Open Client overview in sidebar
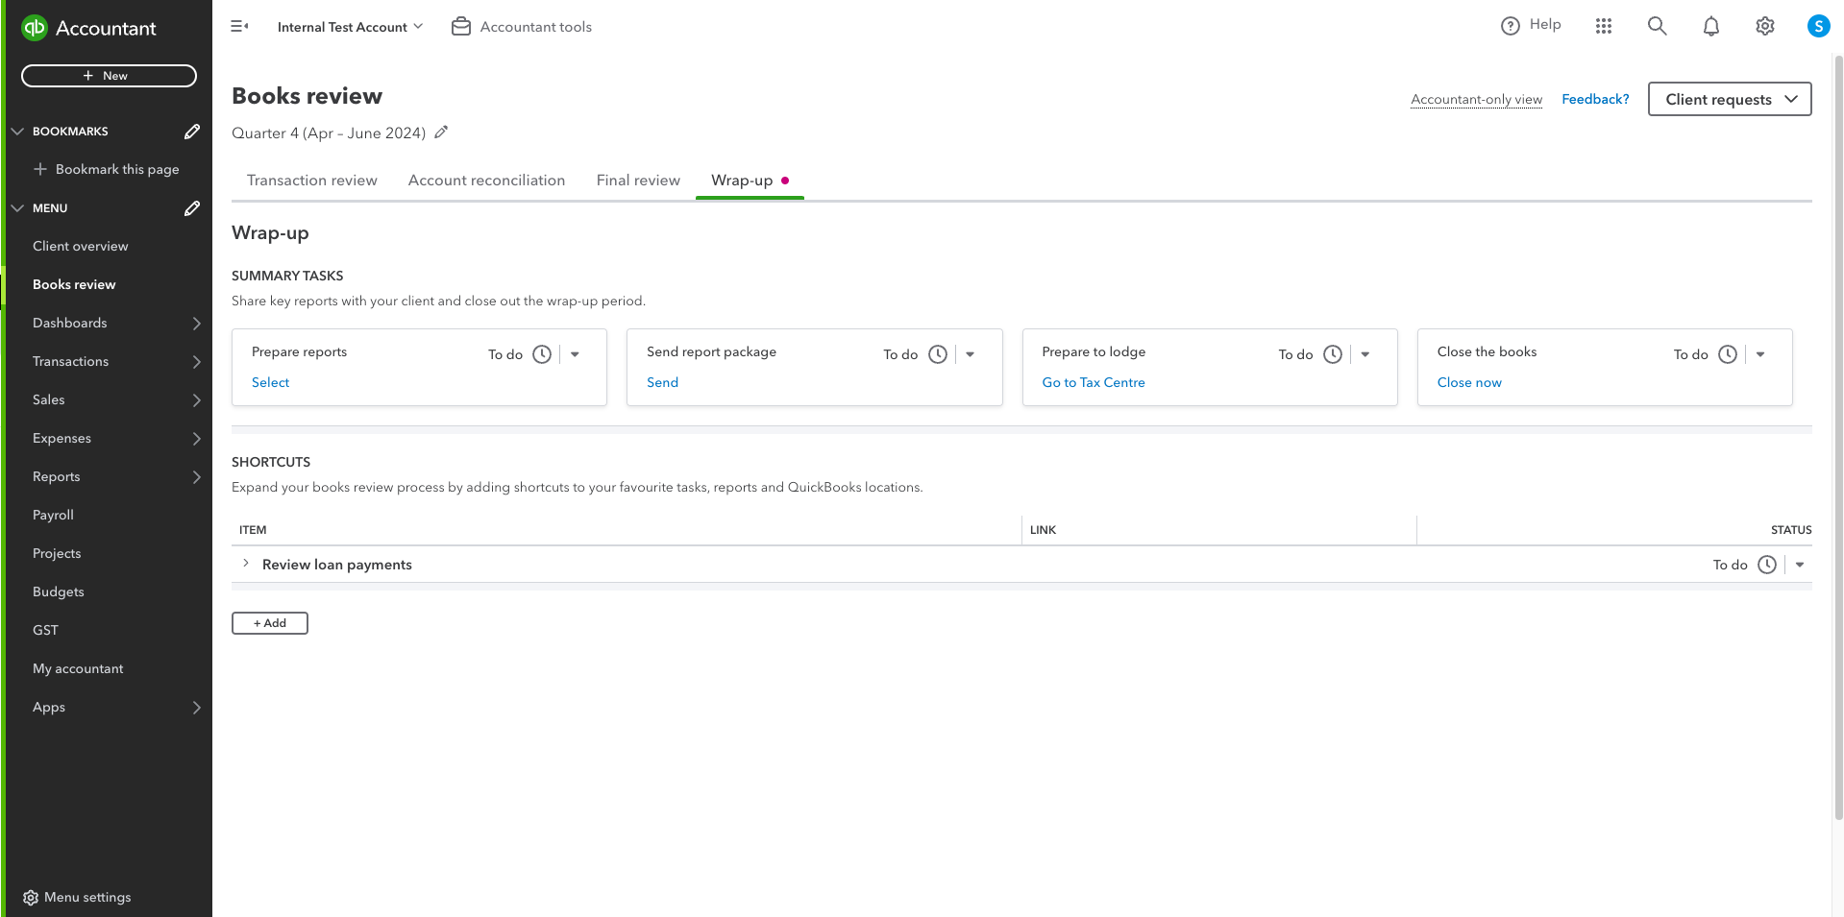Viewport: 1844px width, 917px height. coord(81,246)
